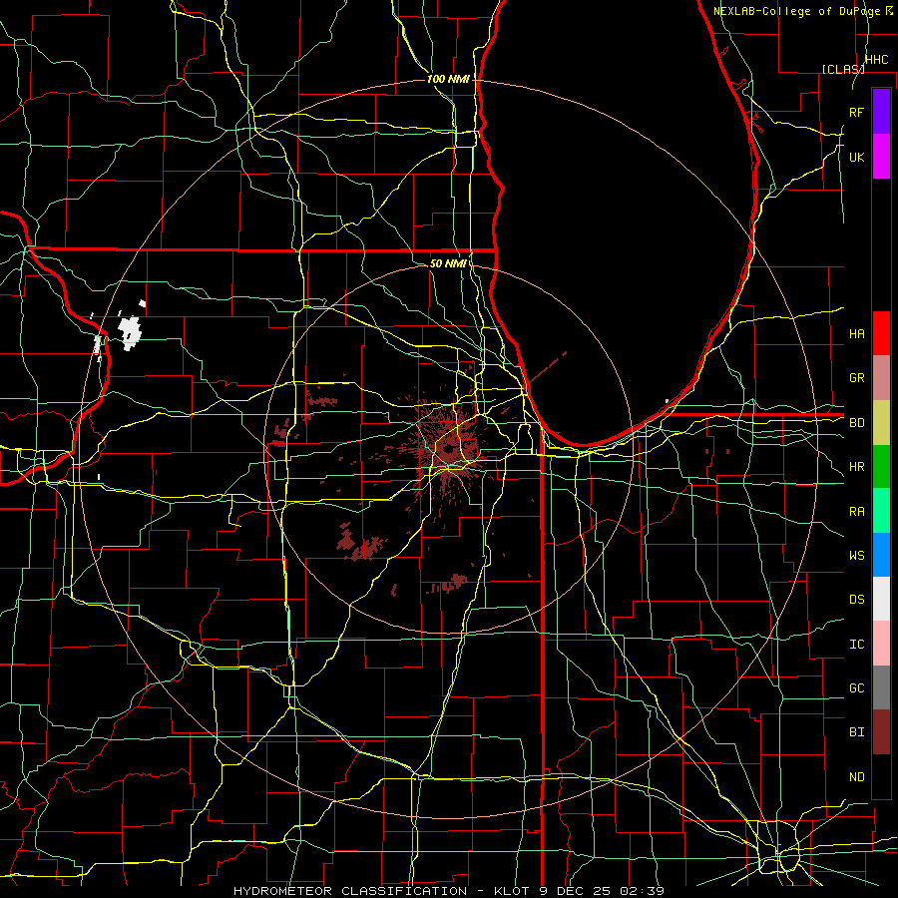Click the BI legend label

[x=856, y=732]
